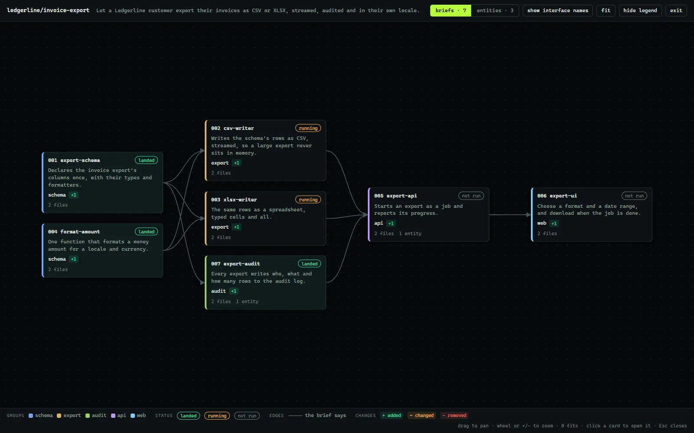Toggle hide legend

click(640, 10)
